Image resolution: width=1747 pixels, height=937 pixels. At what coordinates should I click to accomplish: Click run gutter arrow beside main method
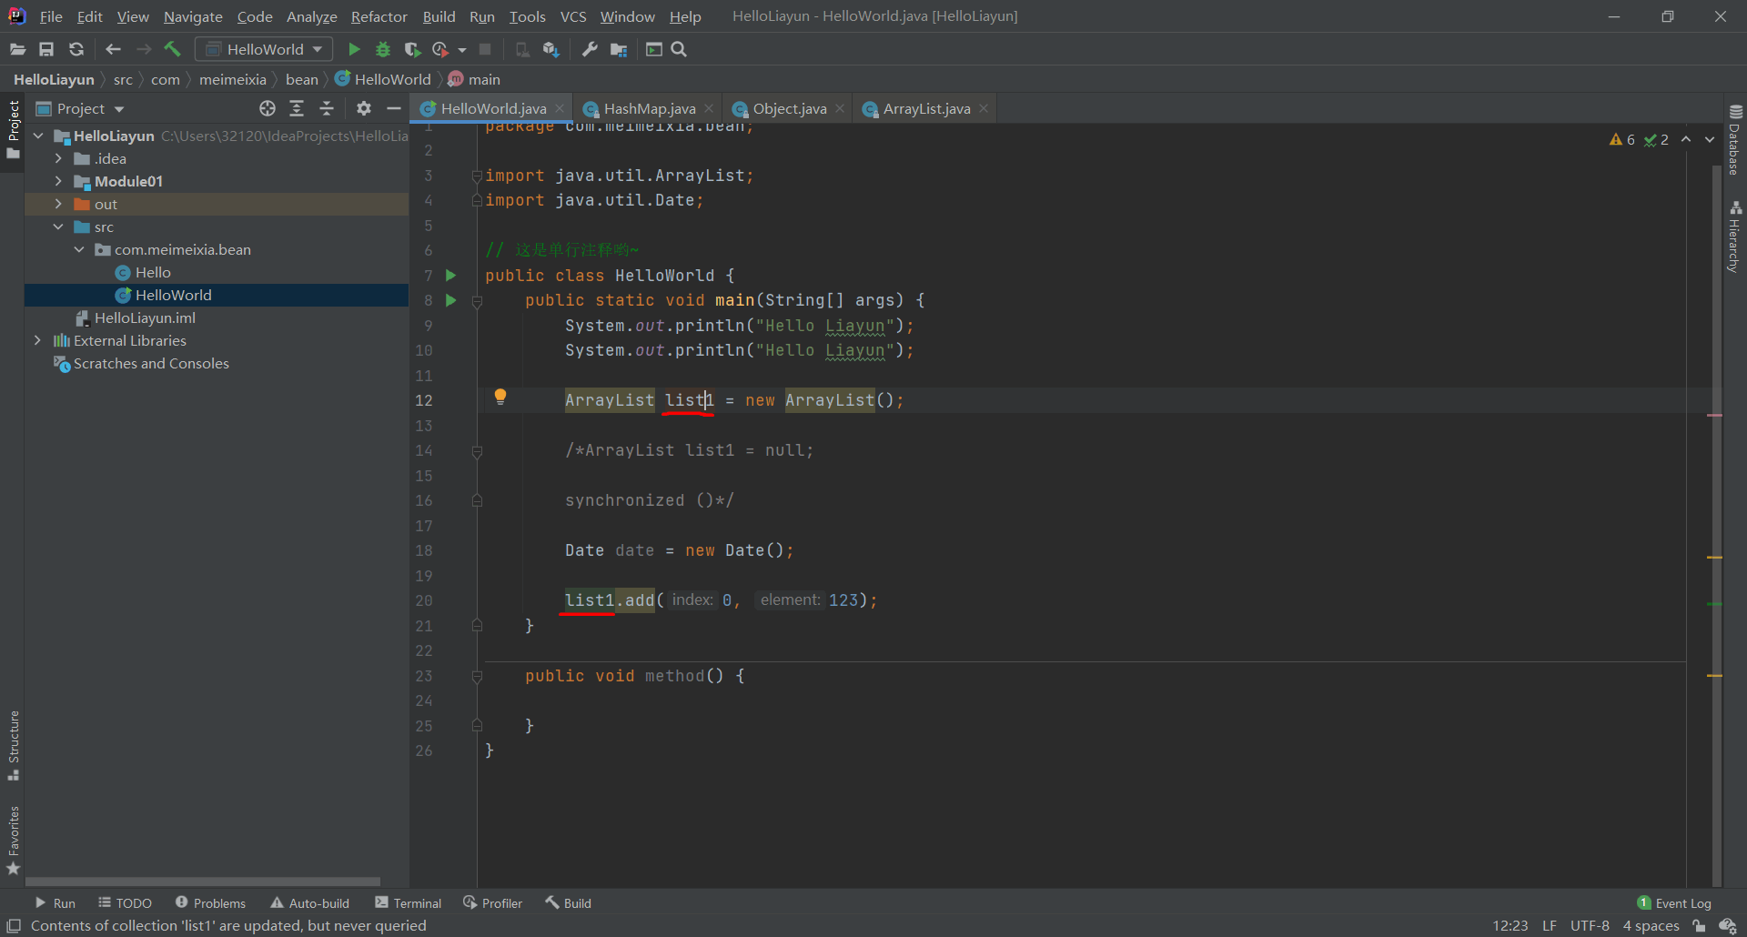pos(450,300)
